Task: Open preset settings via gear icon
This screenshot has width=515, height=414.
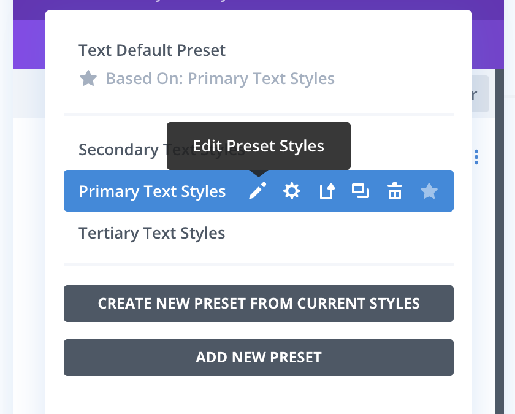Action: click(291, 191)
